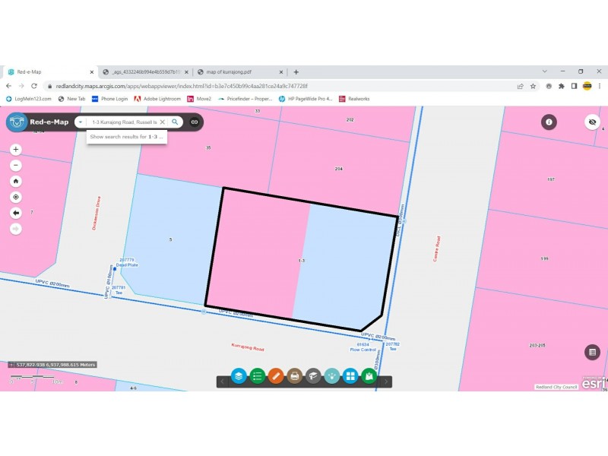Select the orange Measurement ruler tool
Viewport: 608px width, 456px height.
point(276,375)
